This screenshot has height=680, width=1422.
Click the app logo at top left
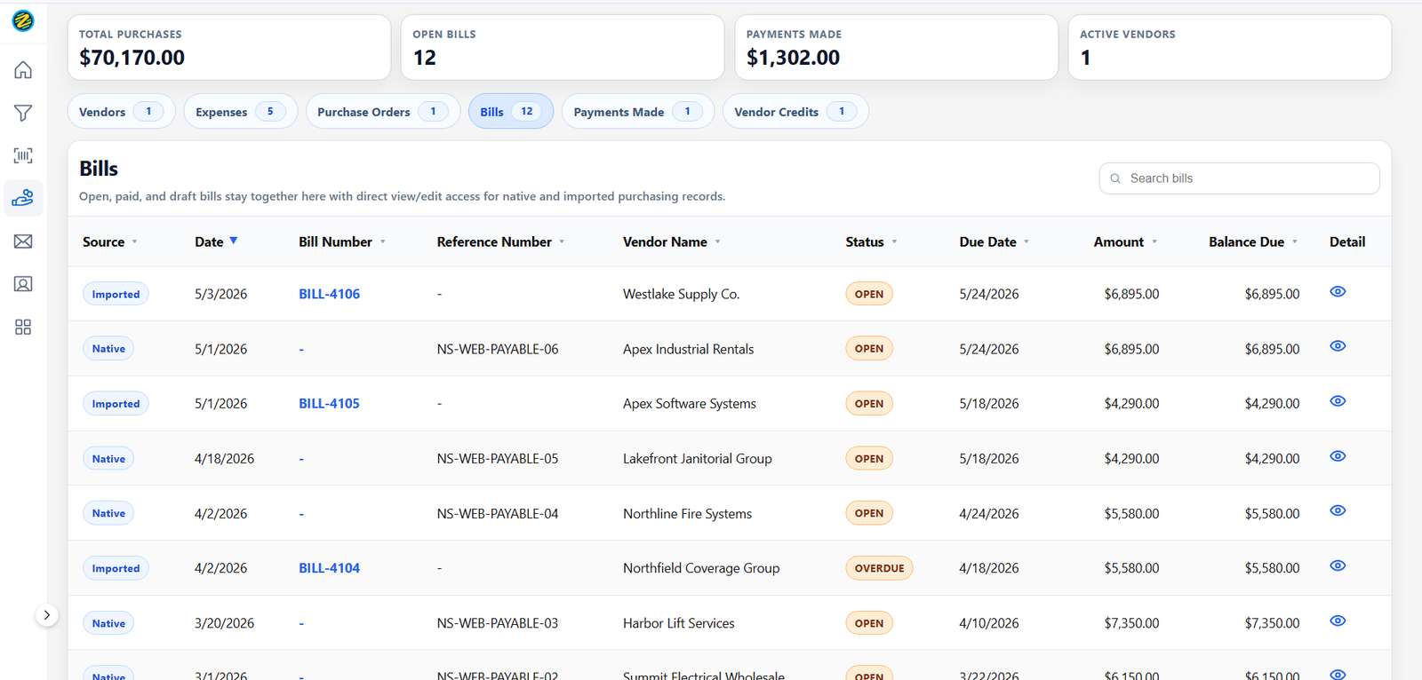click(23, 20)
